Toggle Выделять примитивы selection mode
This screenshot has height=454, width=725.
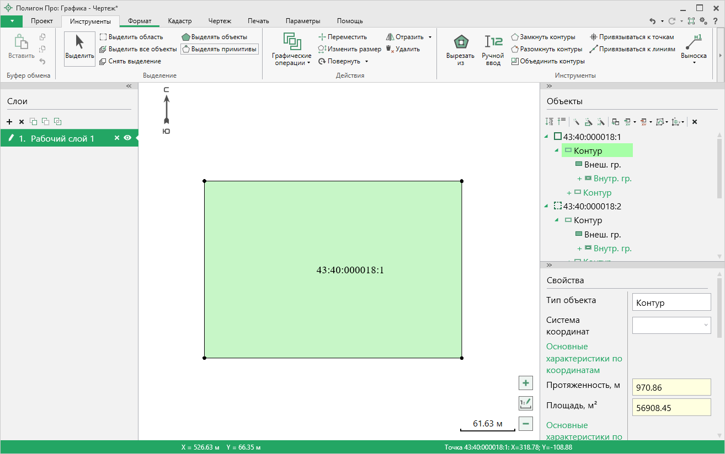pos(219,49)
